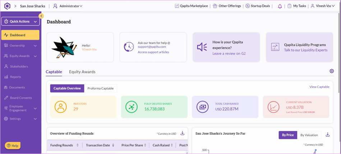Click the Qapita Marketplace chart icon

177,6
